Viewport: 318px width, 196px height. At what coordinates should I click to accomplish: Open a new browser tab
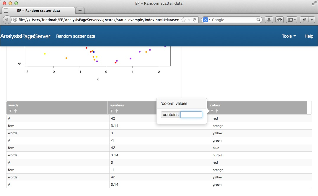[80, 10]
